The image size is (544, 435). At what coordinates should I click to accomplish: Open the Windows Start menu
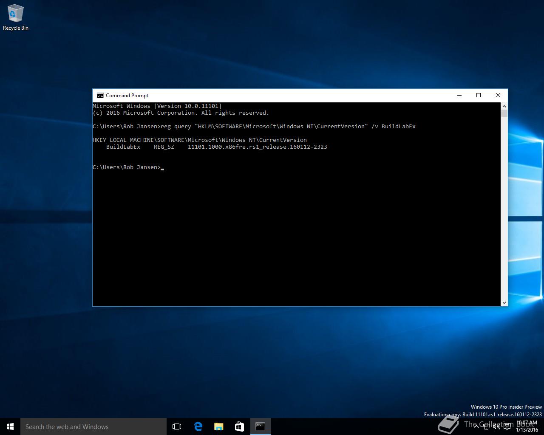click(x=10, y=427)
